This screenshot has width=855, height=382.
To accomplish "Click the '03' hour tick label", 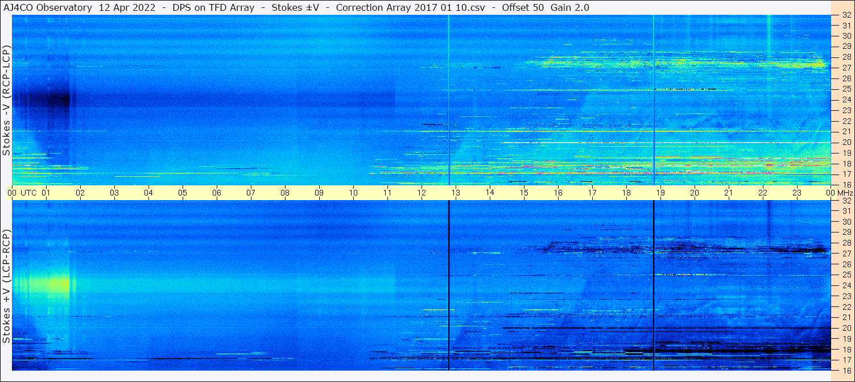I will [x=114, y=193].
